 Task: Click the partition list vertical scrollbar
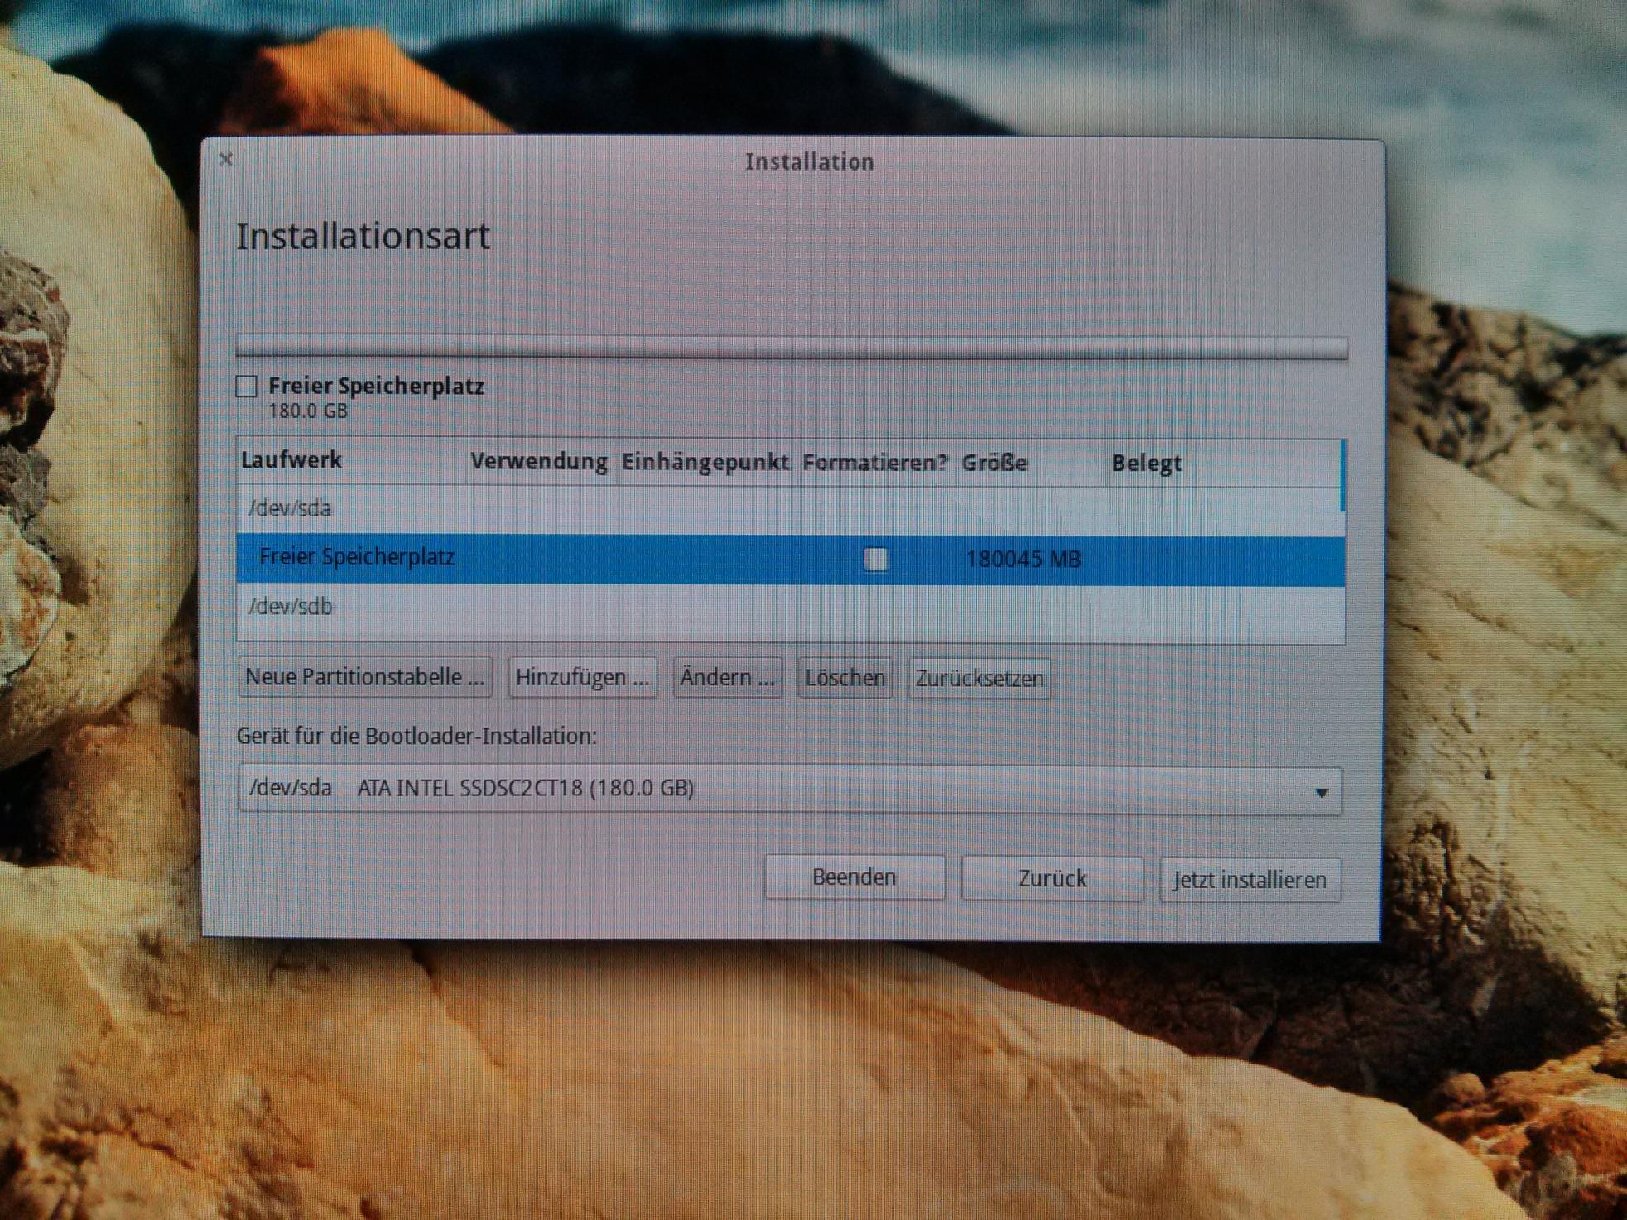pos(1341,477)
